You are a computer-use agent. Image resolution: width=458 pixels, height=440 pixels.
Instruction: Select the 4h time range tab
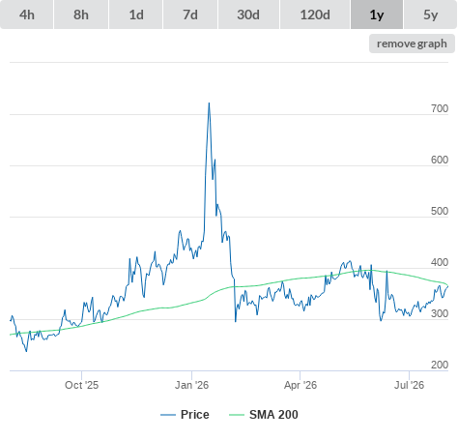pos(27,15)
